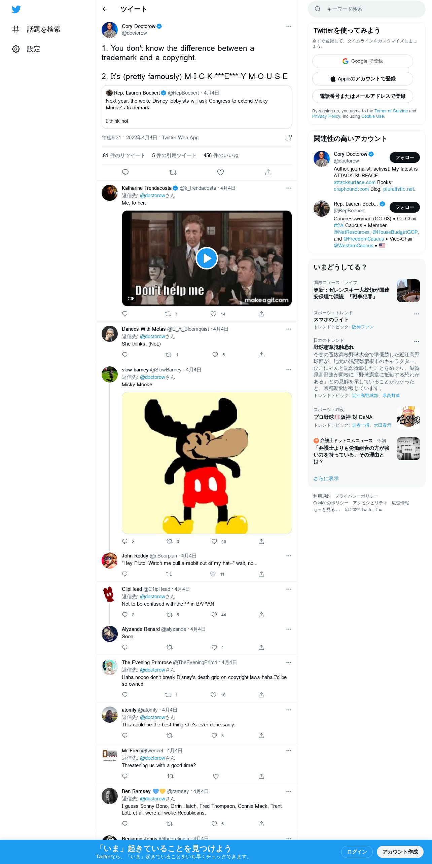The height and width of the screenshot is (864, 432).
Task: Open more options on the 野球憲章抵触恐れ trend
Action: (x=417, y=341)
